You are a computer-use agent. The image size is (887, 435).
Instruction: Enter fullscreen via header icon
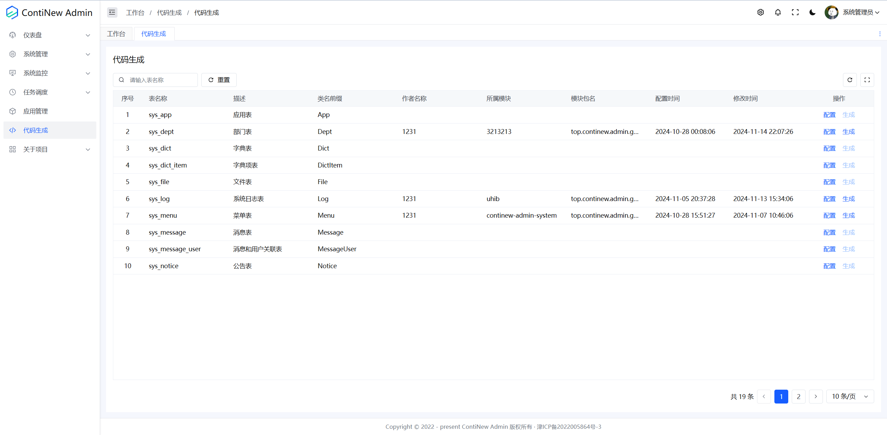795,12
